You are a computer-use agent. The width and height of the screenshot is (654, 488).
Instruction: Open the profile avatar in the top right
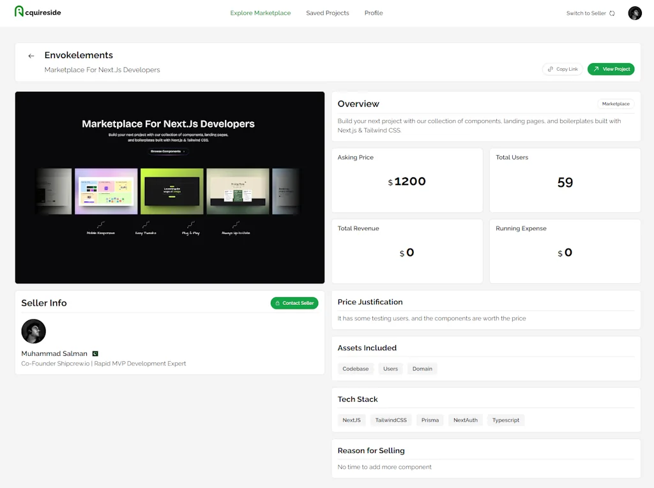[634, 13]
